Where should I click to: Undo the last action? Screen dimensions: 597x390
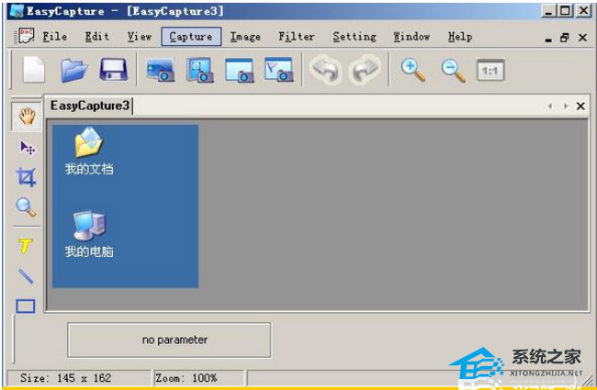325,70
